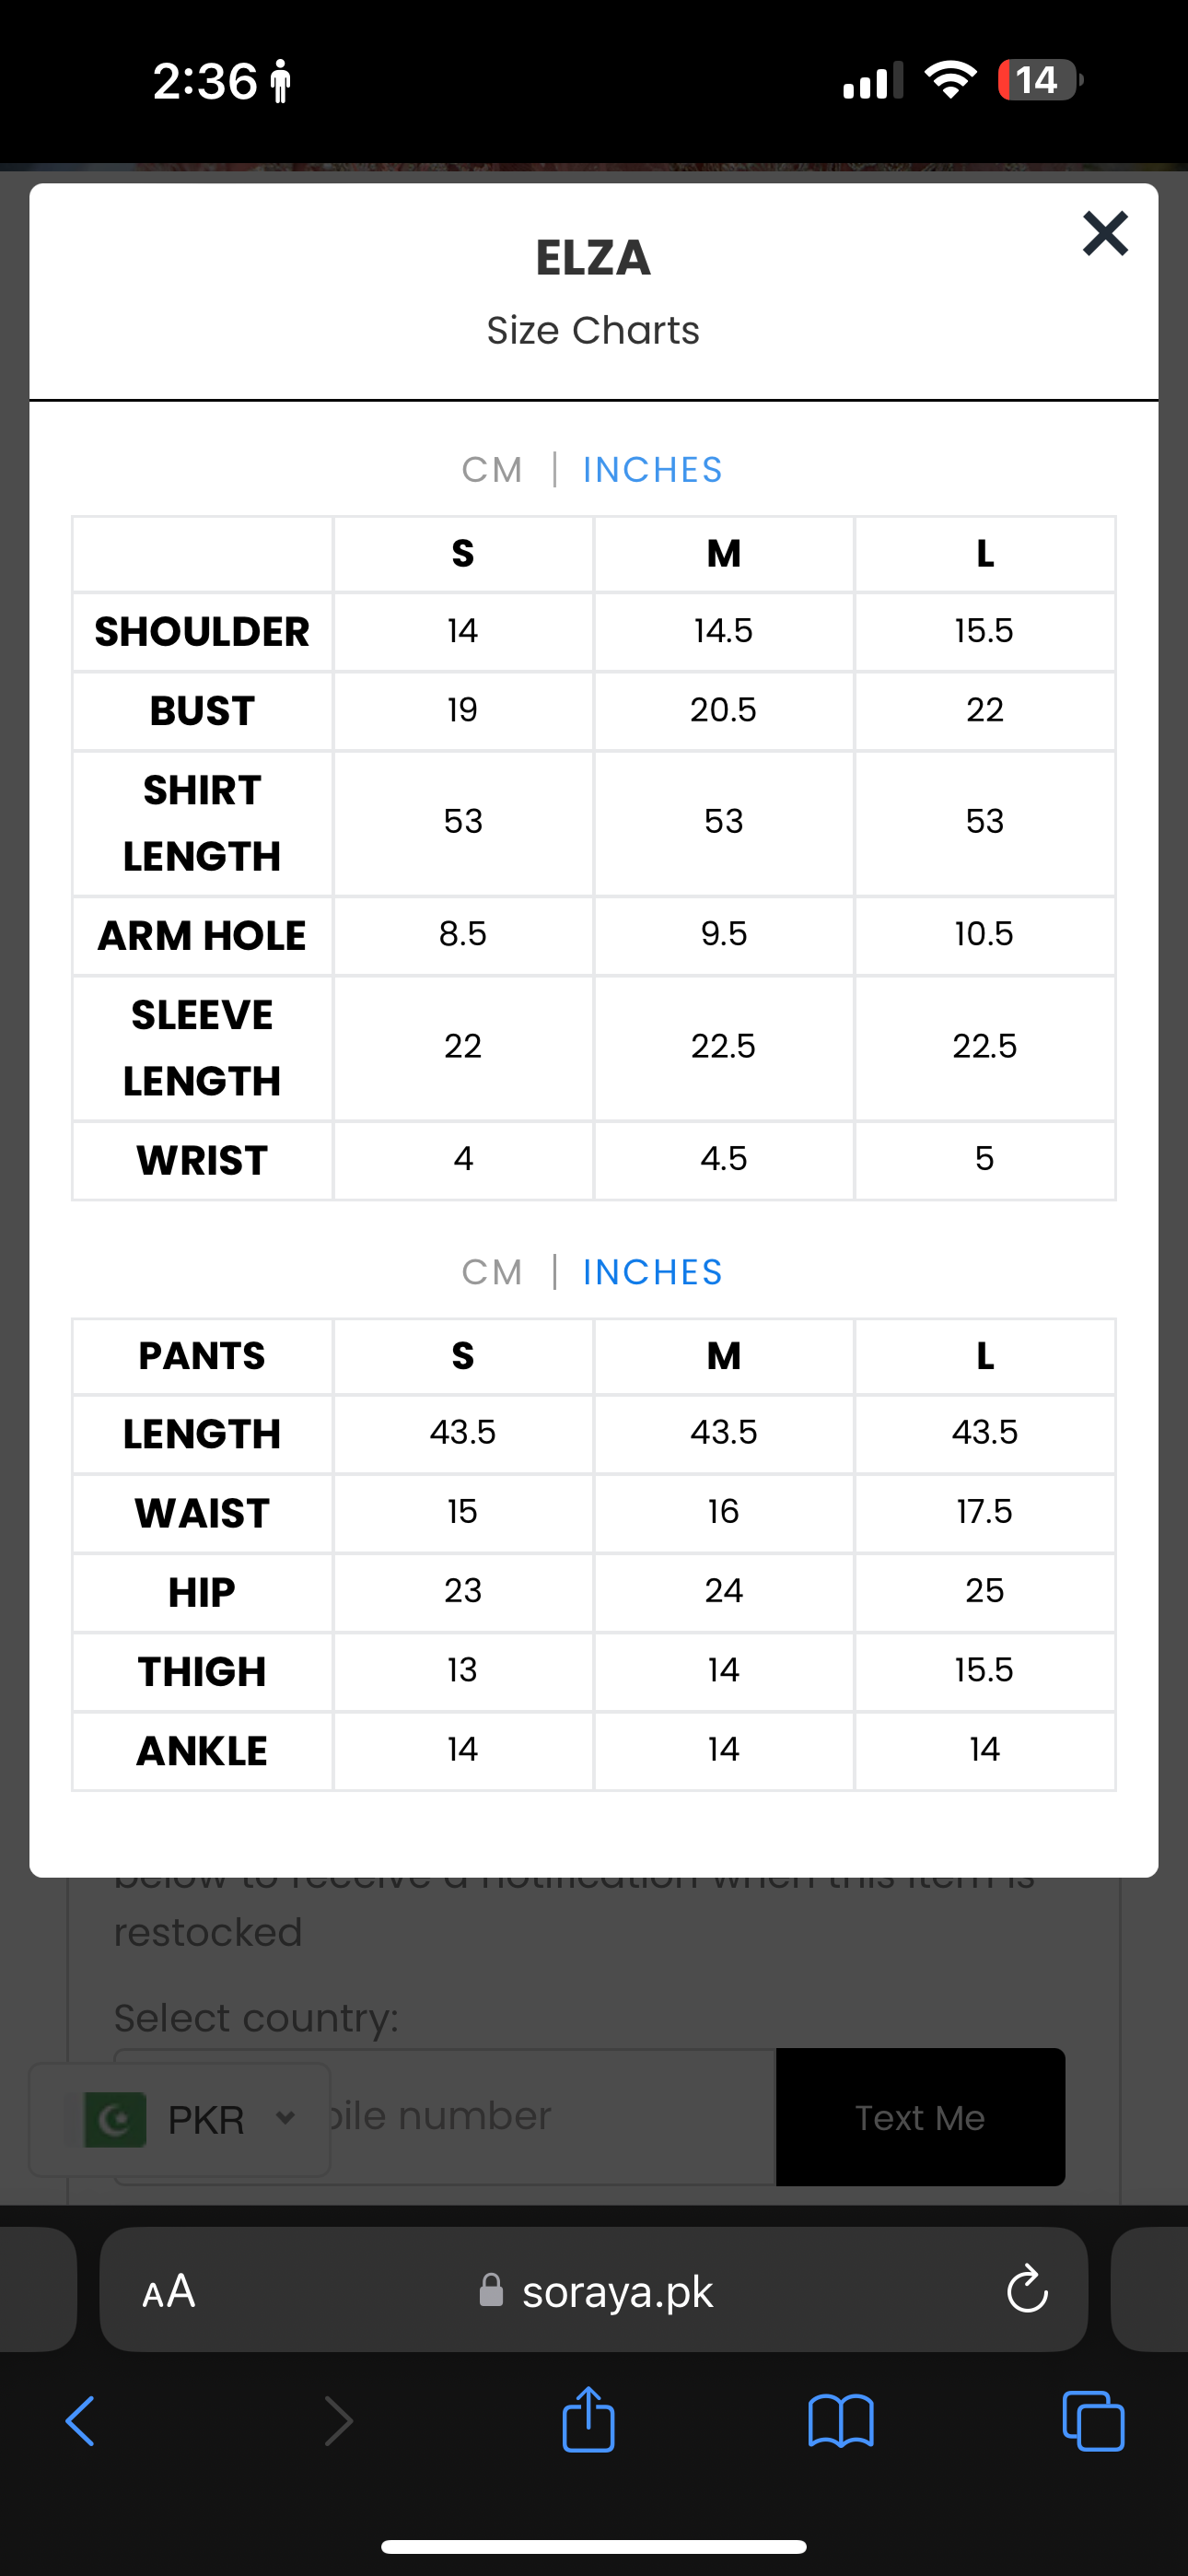Tap the Safari forward arrow
The image size is (1188, 2576).
click(338, 2421)
